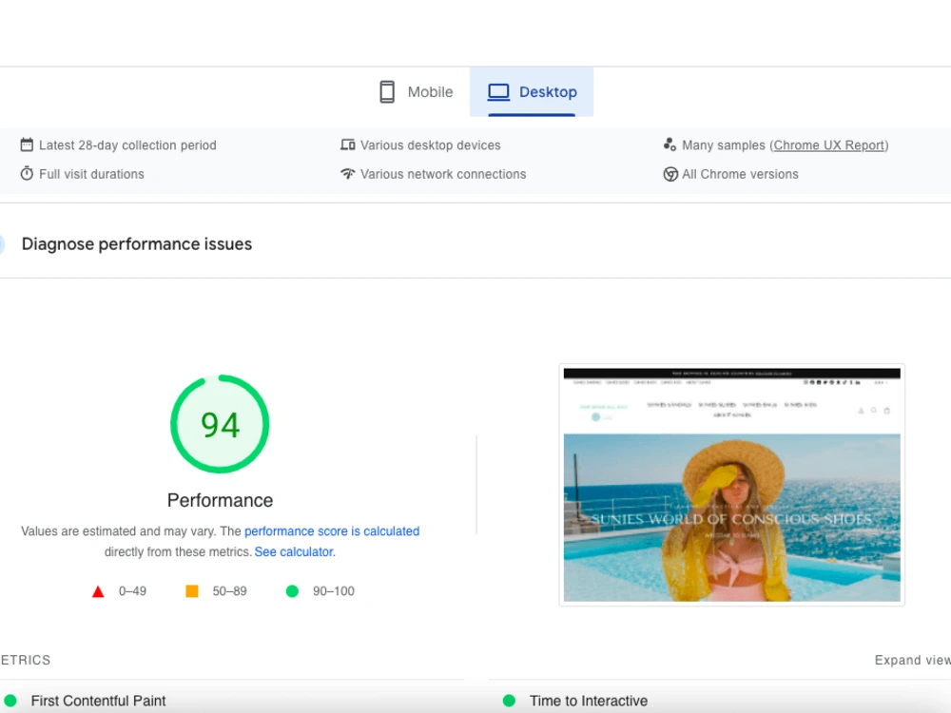This screenshot has height=713, width=951.
Task: Click the red triangle 0–49 legend icon
Action: coord(98,591)
